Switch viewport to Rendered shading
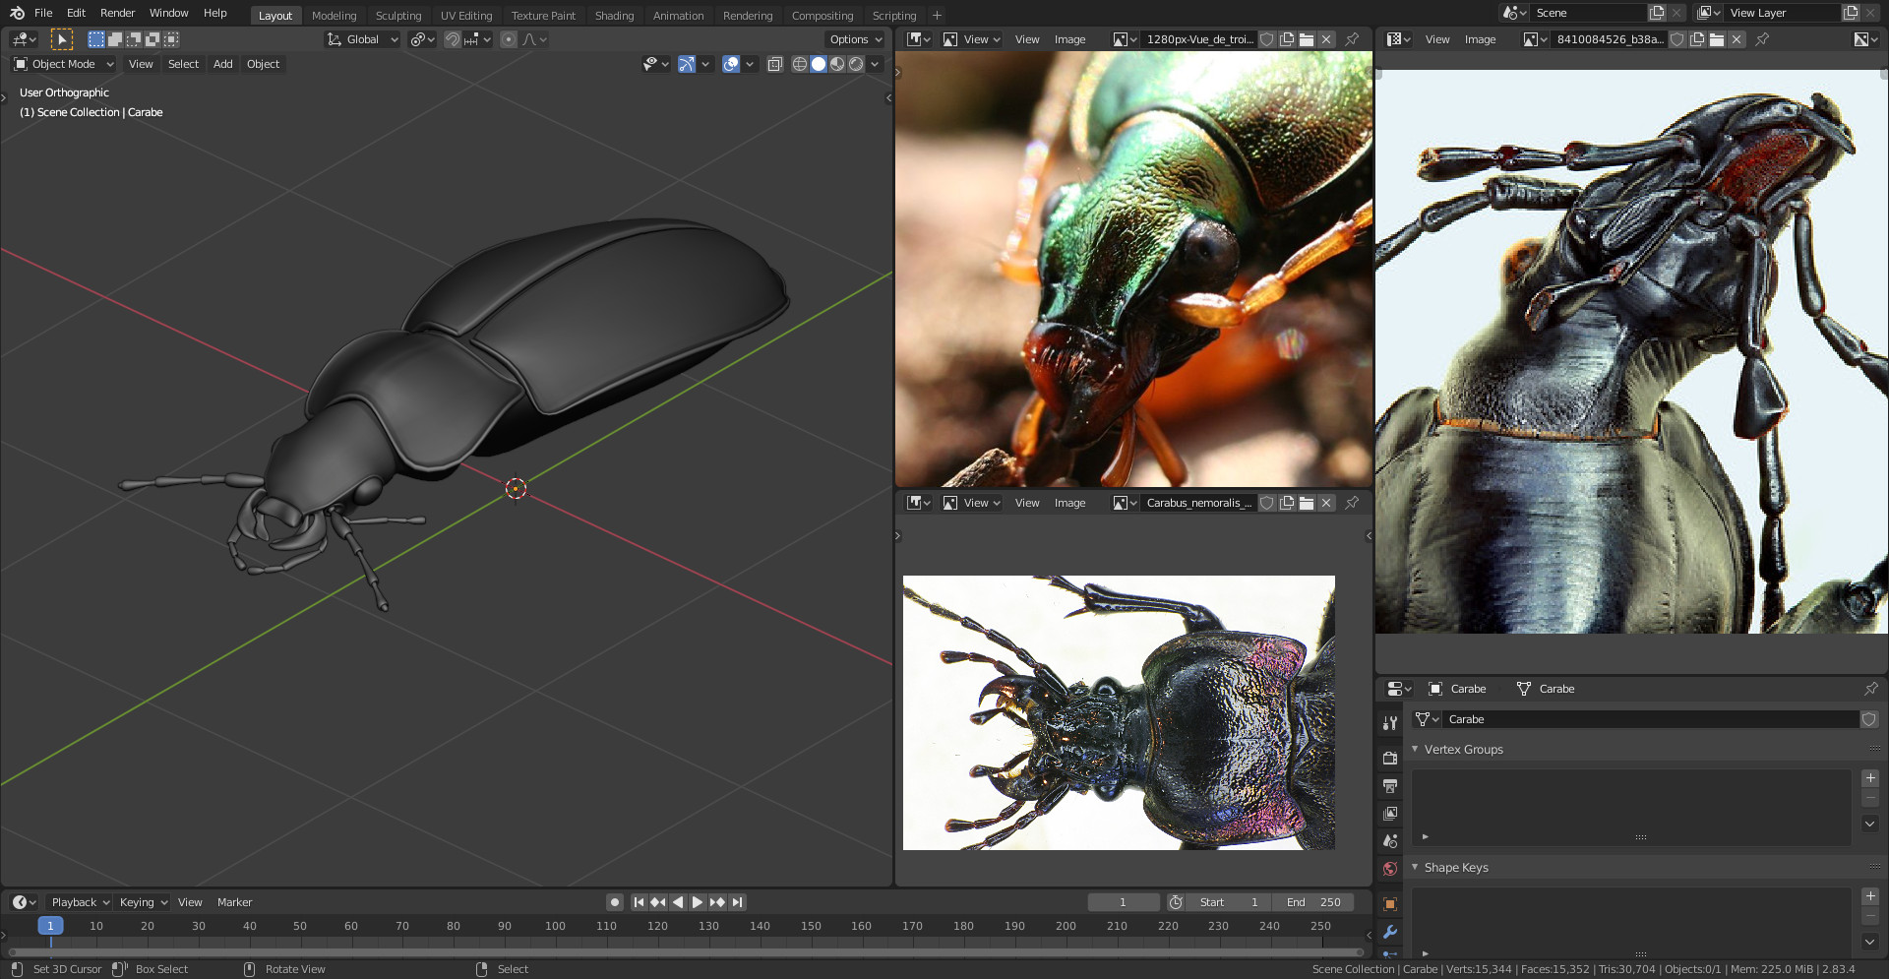 tap(856, 64)
